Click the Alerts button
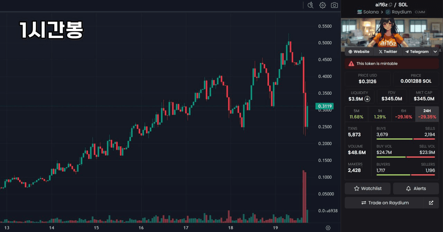 [x=416, y=188]
